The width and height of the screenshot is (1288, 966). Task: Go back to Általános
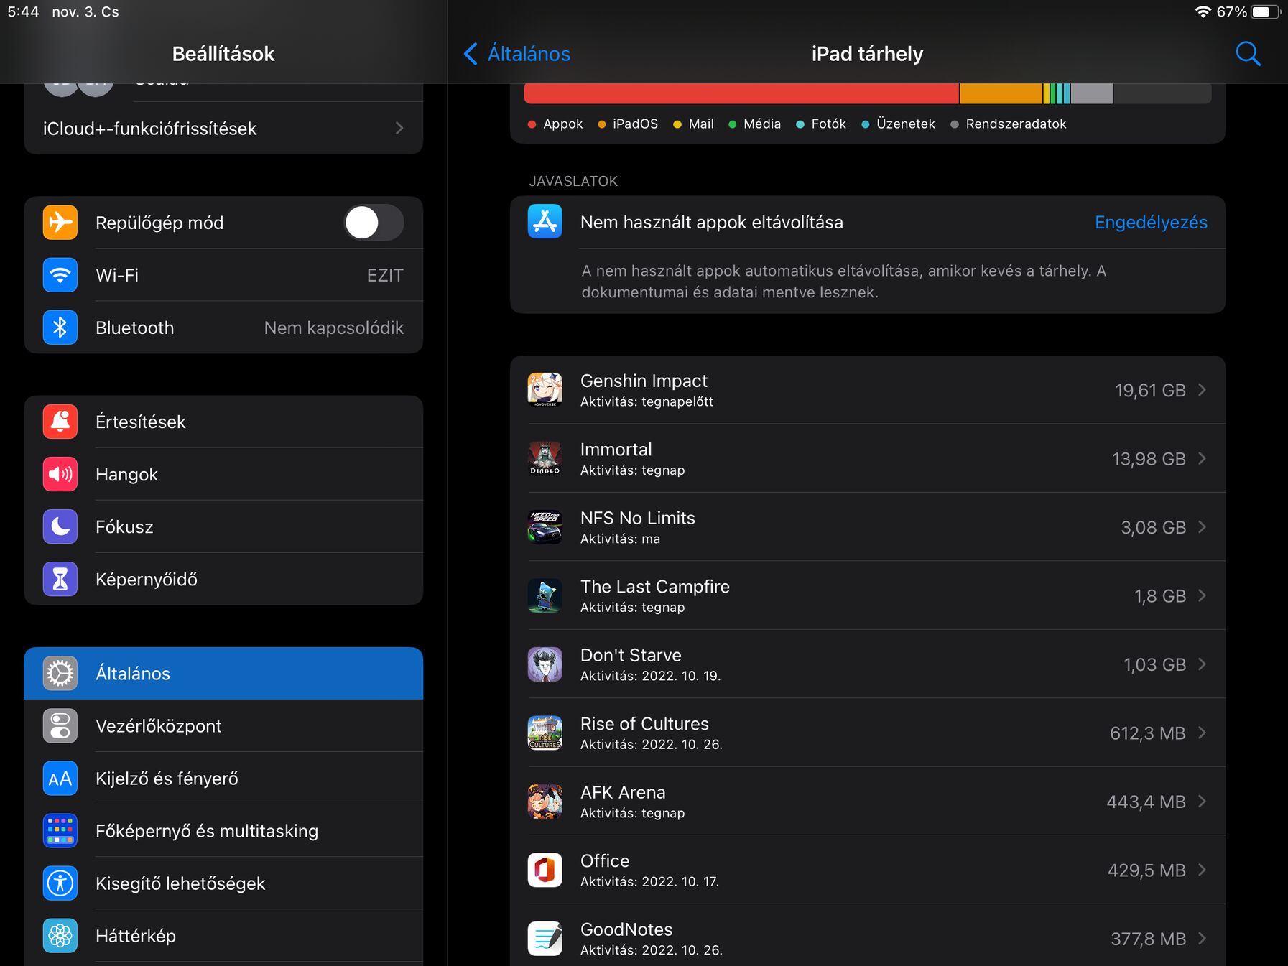(517, 54)
